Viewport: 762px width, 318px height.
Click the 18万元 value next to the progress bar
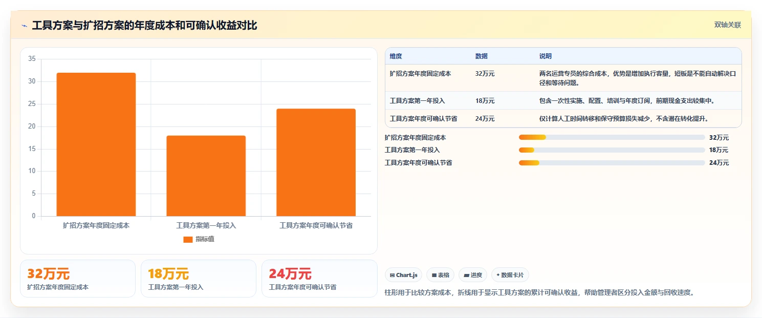pos(719,150)
